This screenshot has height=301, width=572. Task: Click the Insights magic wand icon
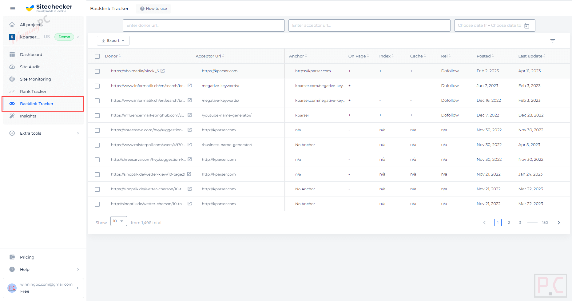tap(12, 116)
